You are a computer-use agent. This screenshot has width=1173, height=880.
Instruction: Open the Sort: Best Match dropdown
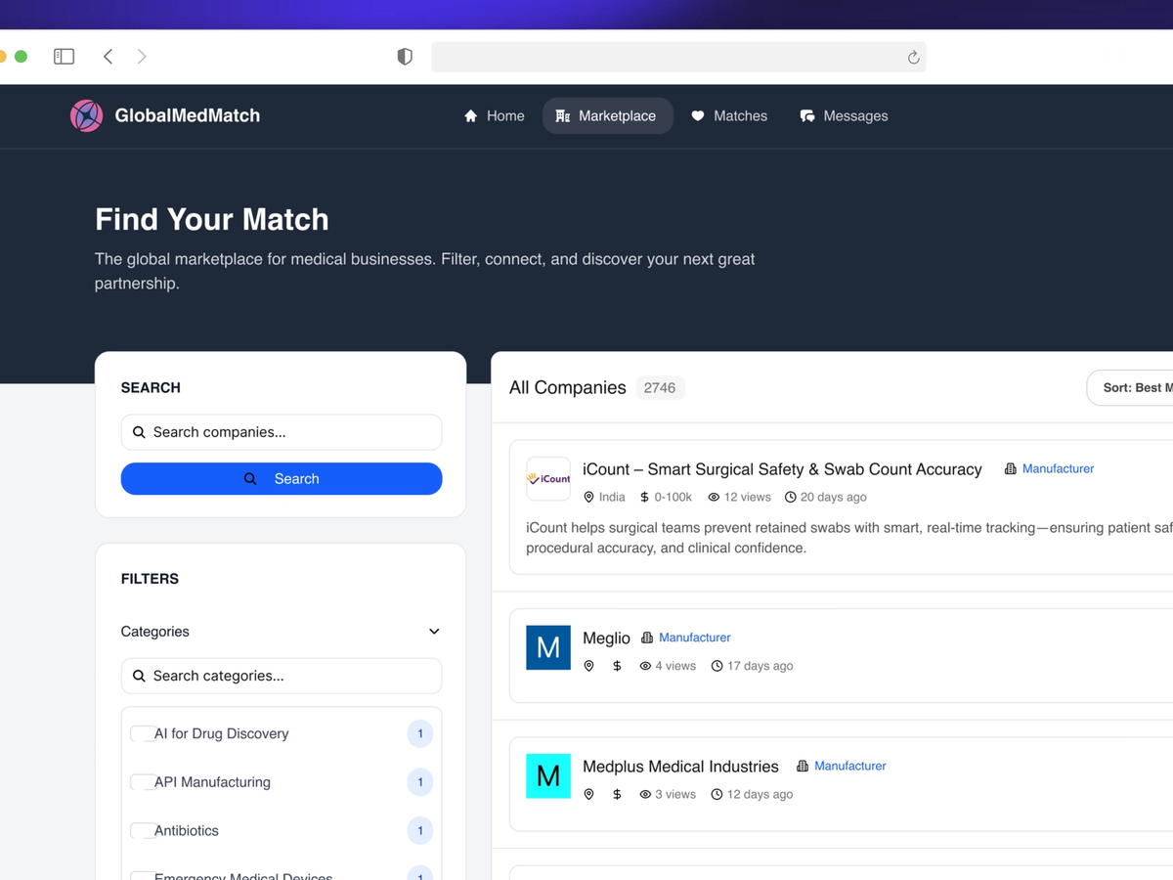coord(1130,388)
